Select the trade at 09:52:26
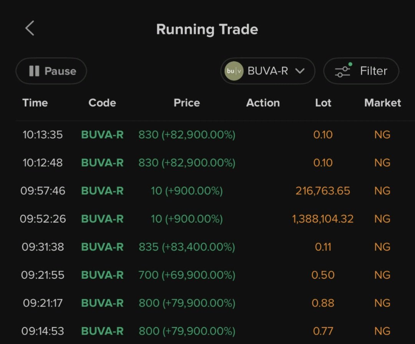This screenshot has width=415, height=344. pyautogui.click(x=207, y=219)
